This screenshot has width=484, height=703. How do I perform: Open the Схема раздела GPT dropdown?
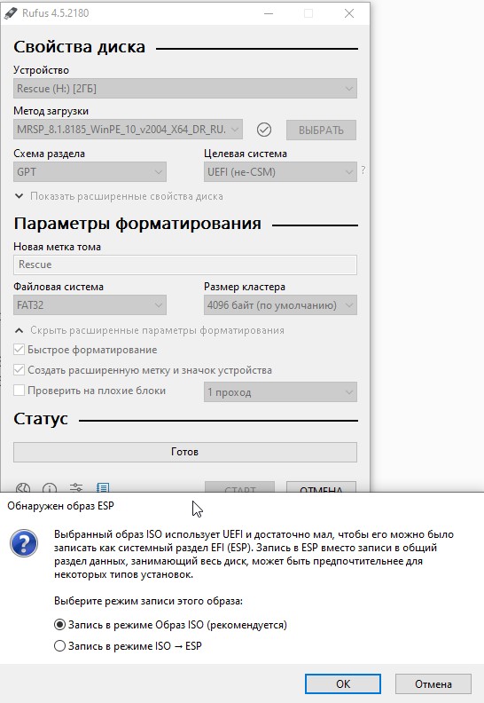click(x=90, y=171)
